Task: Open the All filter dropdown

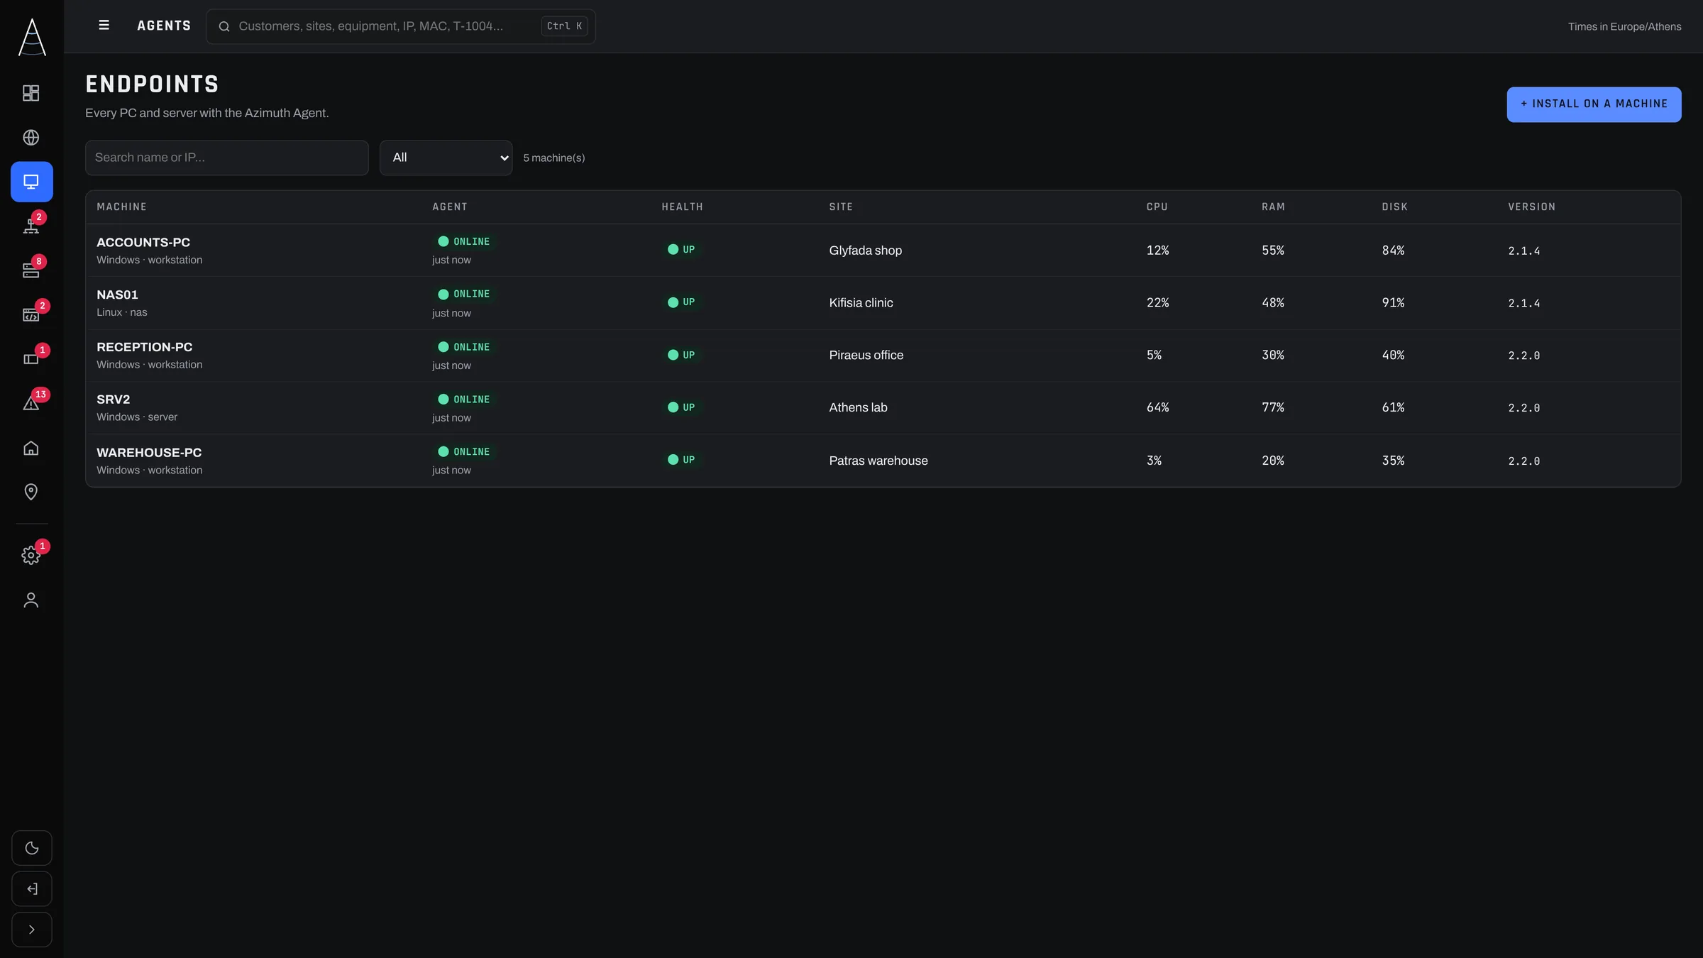Action: point(446,158)
